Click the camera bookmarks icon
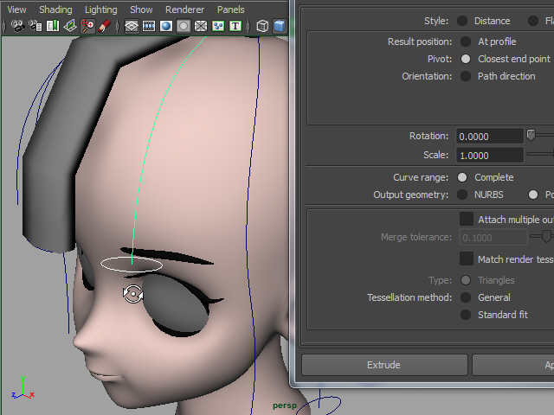 54,26
